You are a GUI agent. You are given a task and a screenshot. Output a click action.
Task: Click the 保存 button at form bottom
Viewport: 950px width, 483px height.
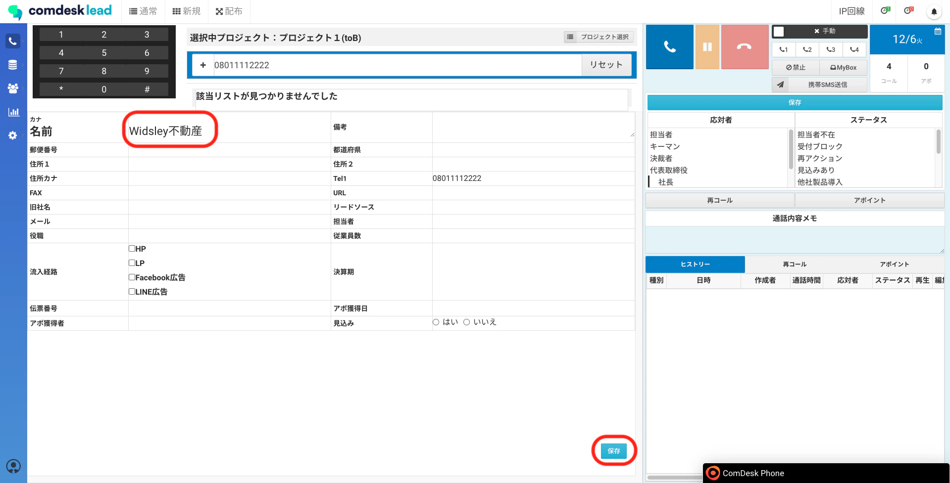tap(614, 451)
